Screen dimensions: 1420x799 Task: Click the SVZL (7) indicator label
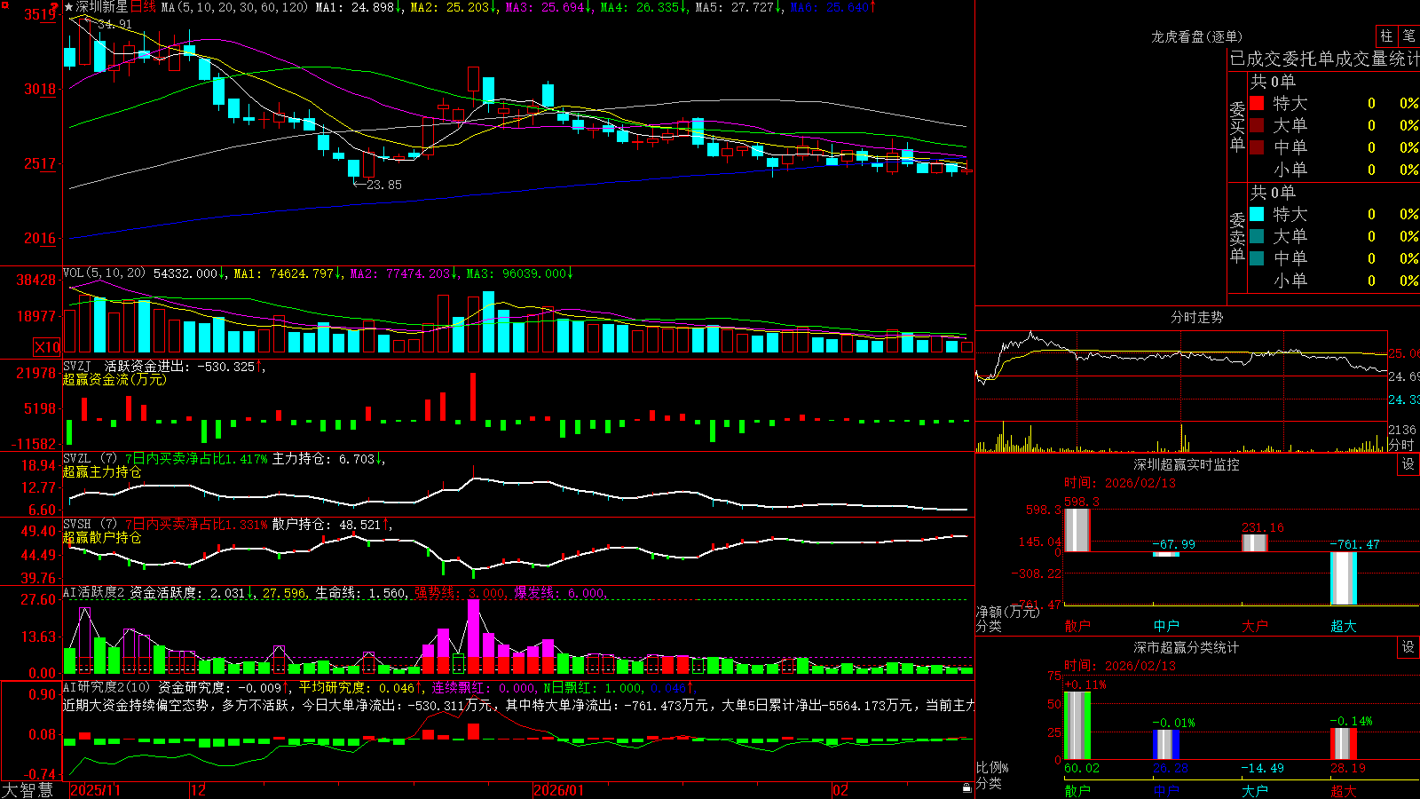point(90,458)
